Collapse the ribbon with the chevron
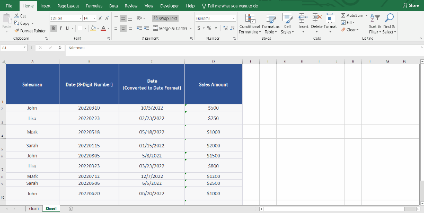 coord(420,38)
